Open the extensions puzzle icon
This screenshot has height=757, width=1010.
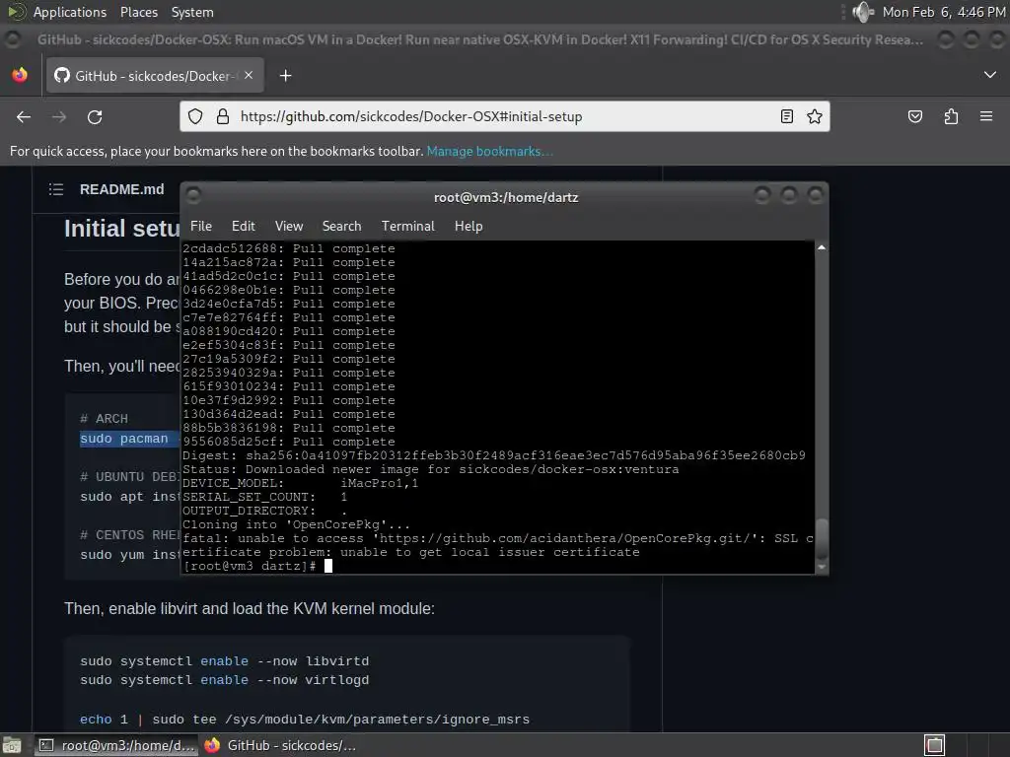951,116
